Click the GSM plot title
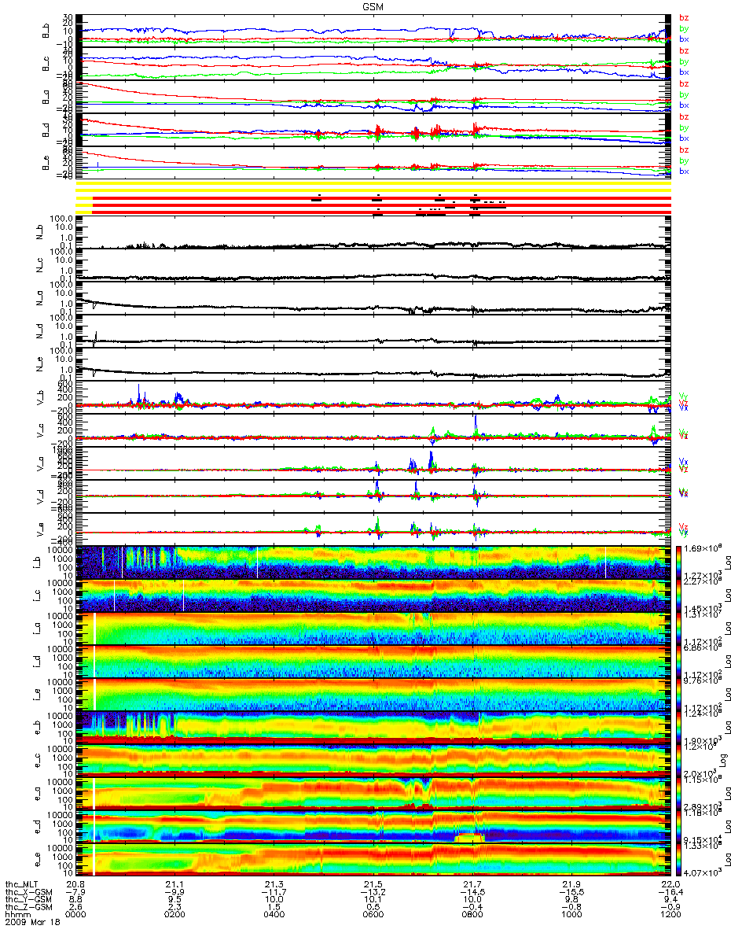Screen dimensions: 731x944 click(374, 6)
